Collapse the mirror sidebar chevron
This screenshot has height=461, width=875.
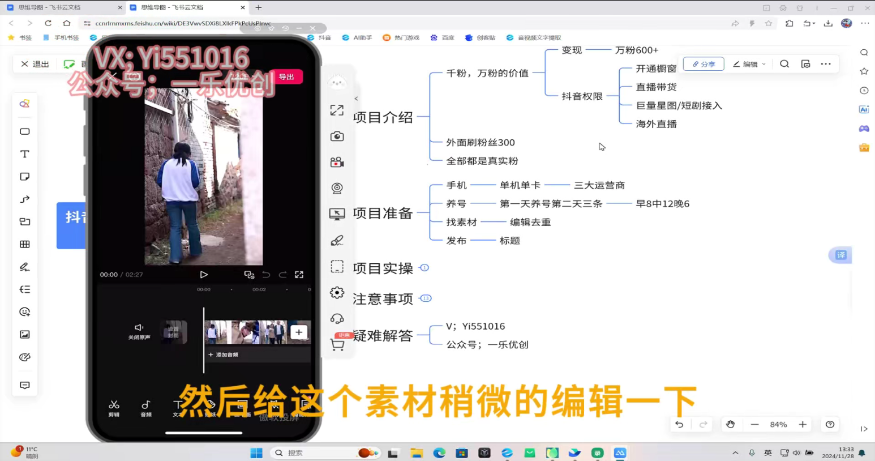pyautogui.click(x=356, y=99)
